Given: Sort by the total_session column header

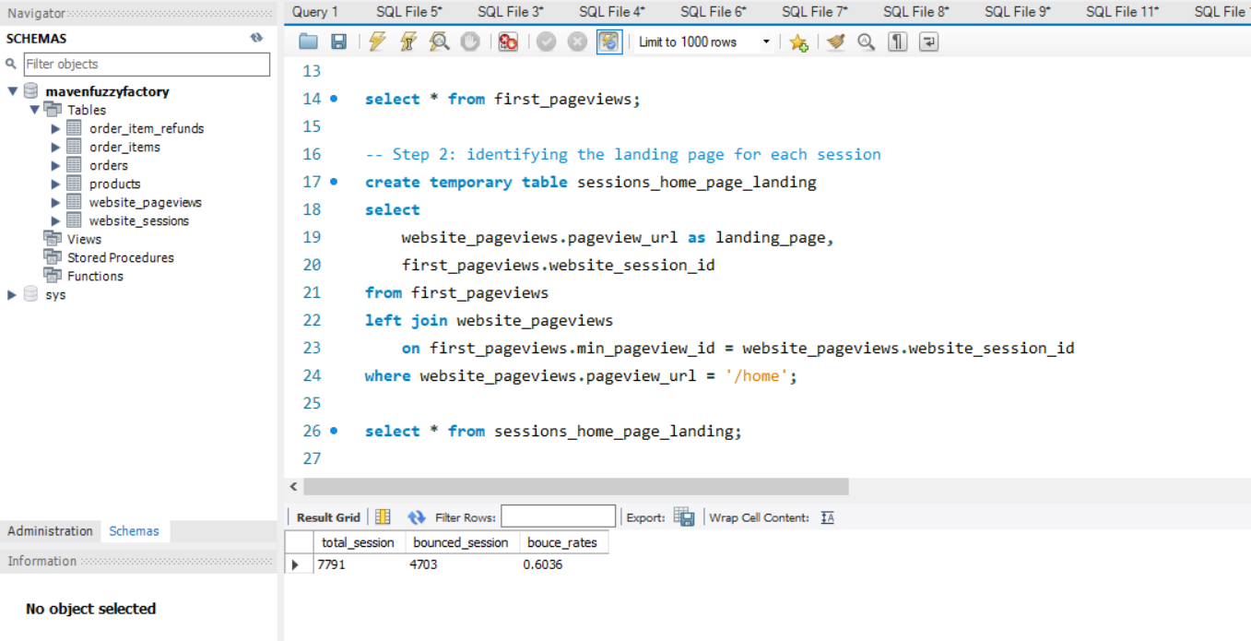Looking at the screenshot, I should click(x=358, y=542).
